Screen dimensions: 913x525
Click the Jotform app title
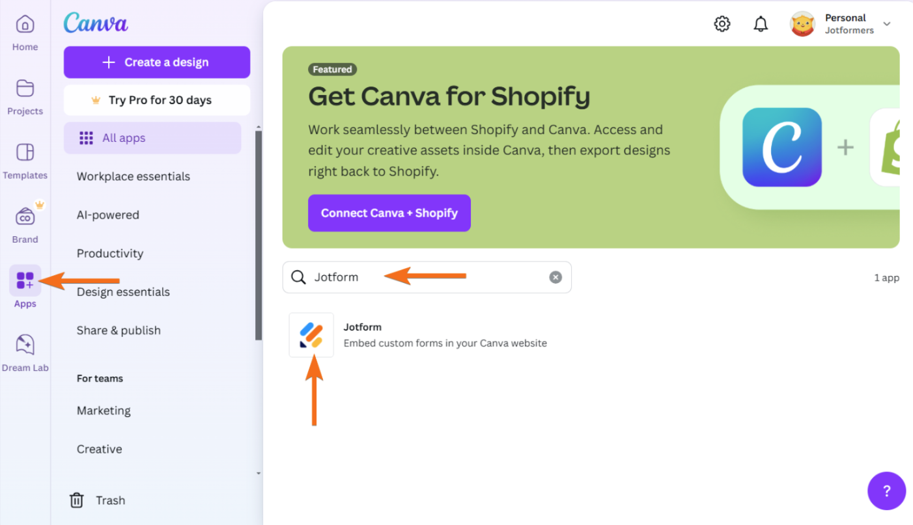pos(363,327)
